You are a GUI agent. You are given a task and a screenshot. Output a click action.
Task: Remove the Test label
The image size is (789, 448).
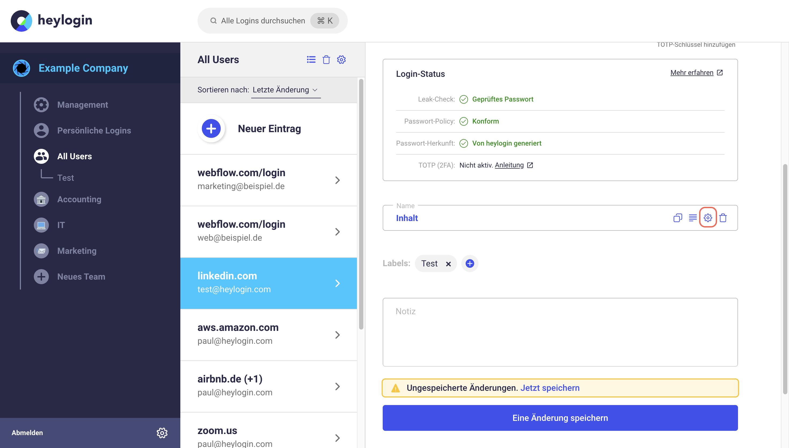448,264
